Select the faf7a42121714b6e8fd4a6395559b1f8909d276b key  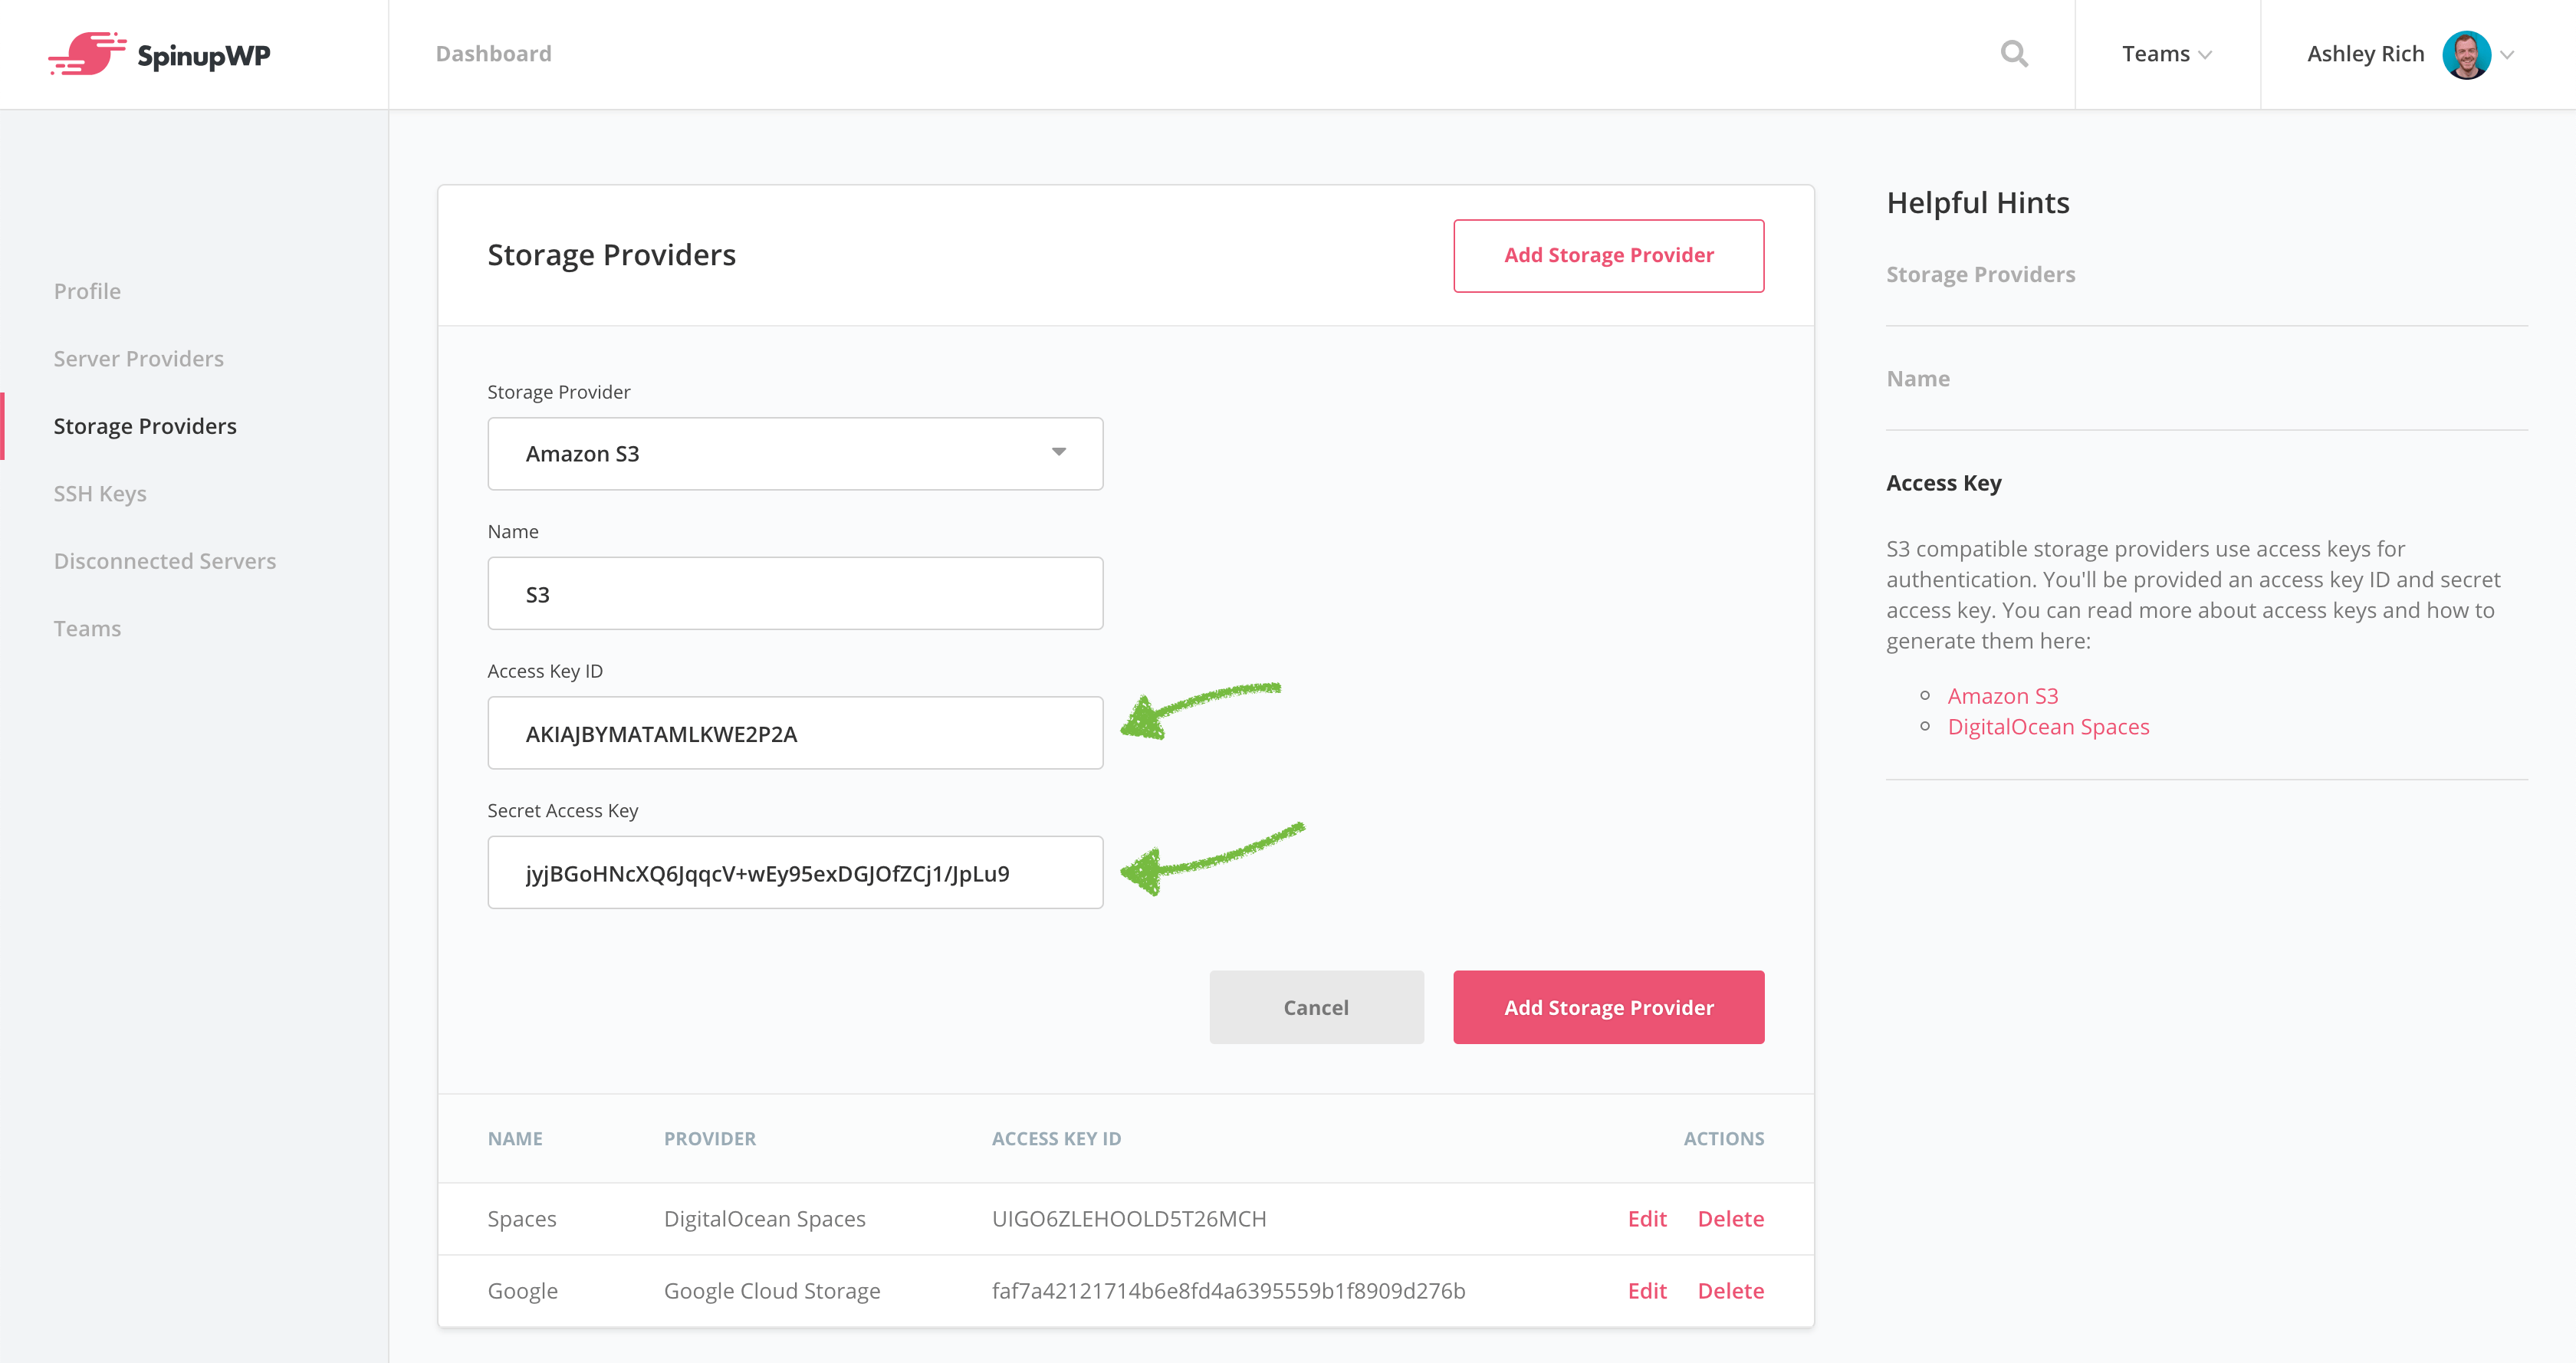[x=1228, y=1291]
